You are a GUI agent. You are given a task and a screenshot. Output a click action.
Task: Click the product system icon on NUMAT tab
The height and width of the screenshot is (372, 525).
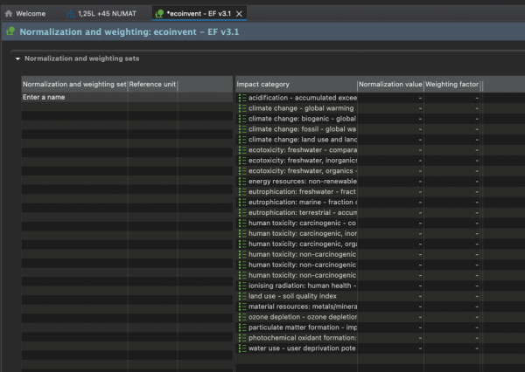click(x=71, y=14)
